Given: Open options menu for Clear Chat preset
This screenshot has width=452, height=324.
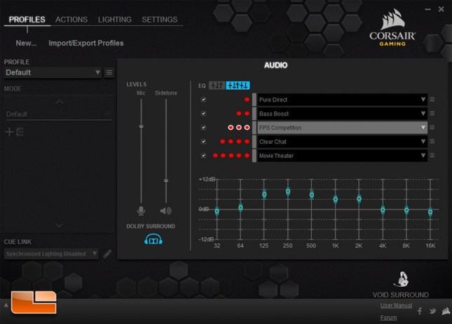Looking at the screenshot, I should click(x=432, y=142).
